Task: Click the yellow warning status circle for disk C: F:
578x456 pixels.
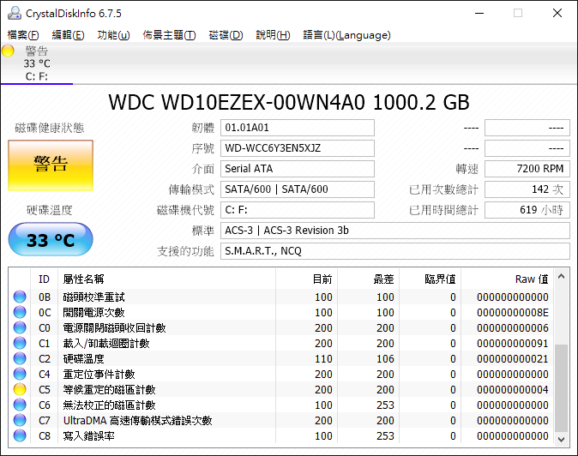Action: pos(8,51)
